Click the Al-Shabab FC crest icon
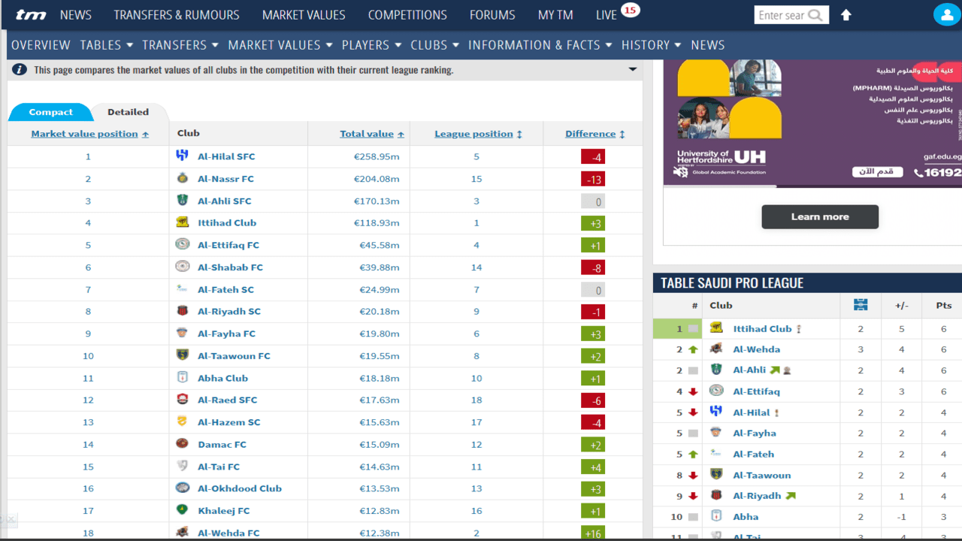The image size is (962, 541). click(x=182, y=266)
